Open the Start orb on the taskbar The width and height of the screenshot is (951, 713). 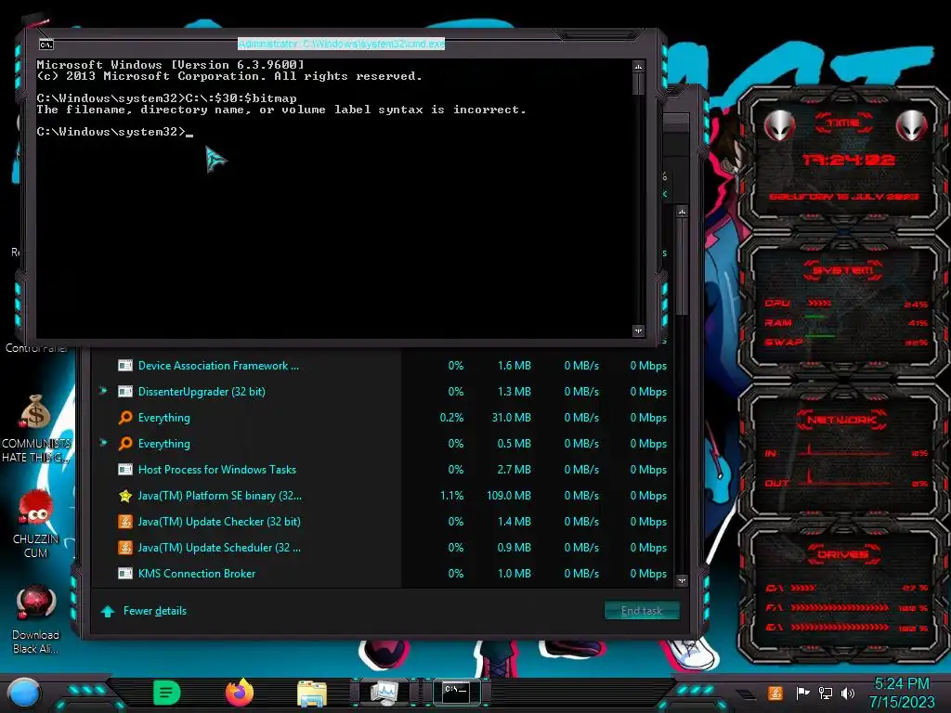tap(24, 694)
